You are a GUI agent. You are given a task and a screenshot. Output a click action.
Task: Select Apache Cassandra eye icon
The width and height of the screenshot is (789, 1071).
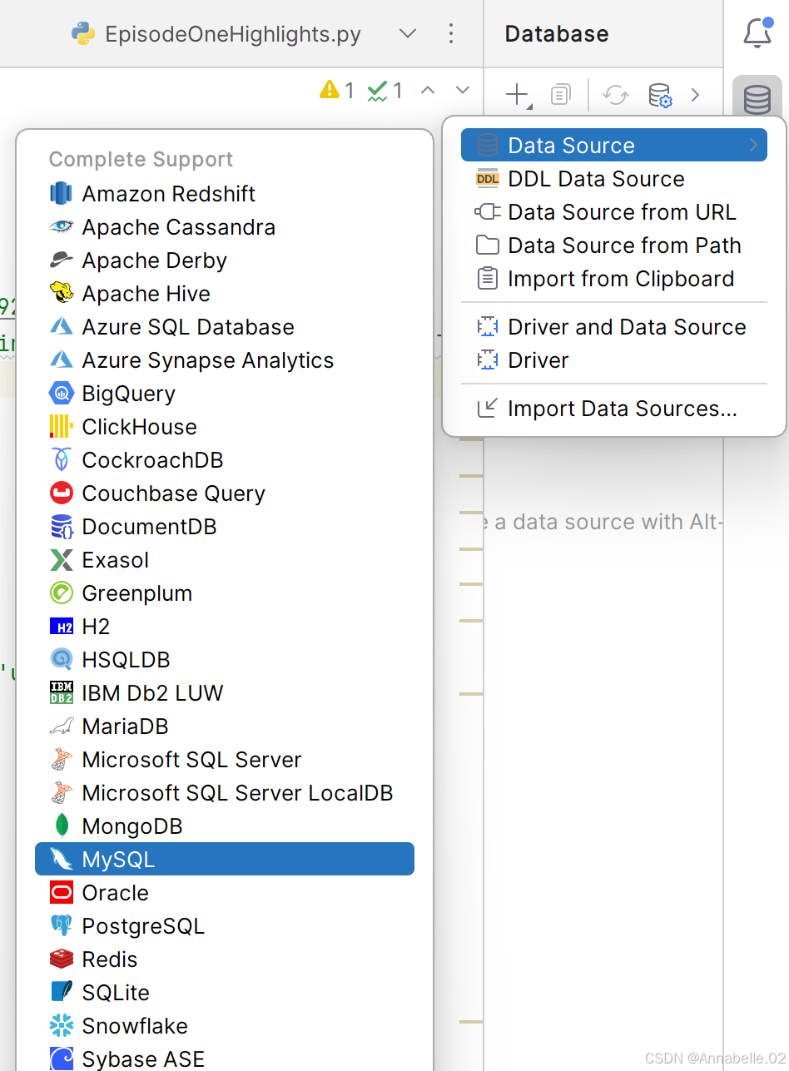pyautogui.click(x=62, y=227)
